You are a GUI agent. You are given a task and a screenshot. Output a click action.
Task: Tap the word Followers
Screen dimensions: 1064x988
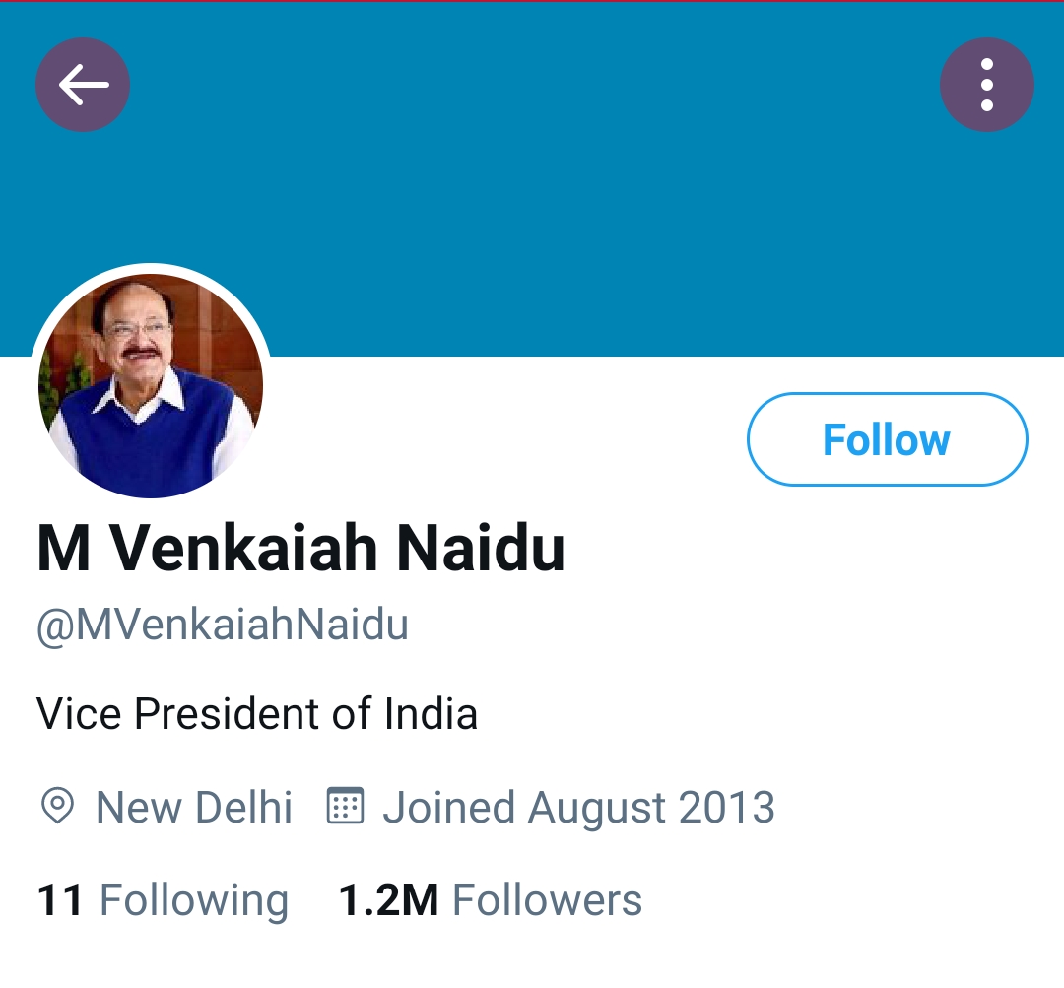point(547,899)
